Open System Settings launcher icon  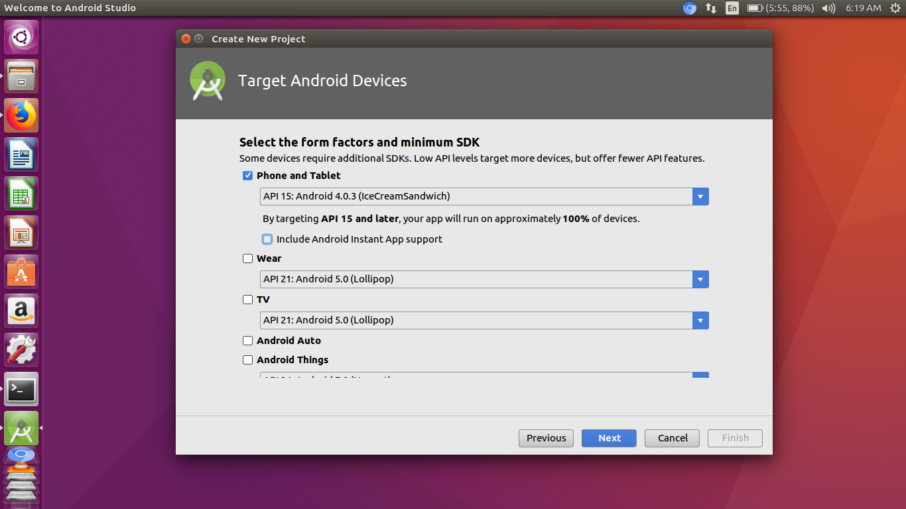point(21,350)
